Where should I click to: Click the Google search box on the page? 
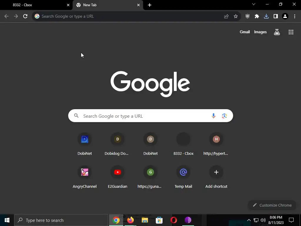coord(150,116)
